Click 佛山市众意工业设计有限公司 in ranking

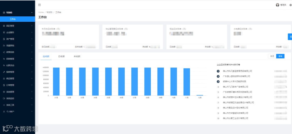click(x=235, y=118)
